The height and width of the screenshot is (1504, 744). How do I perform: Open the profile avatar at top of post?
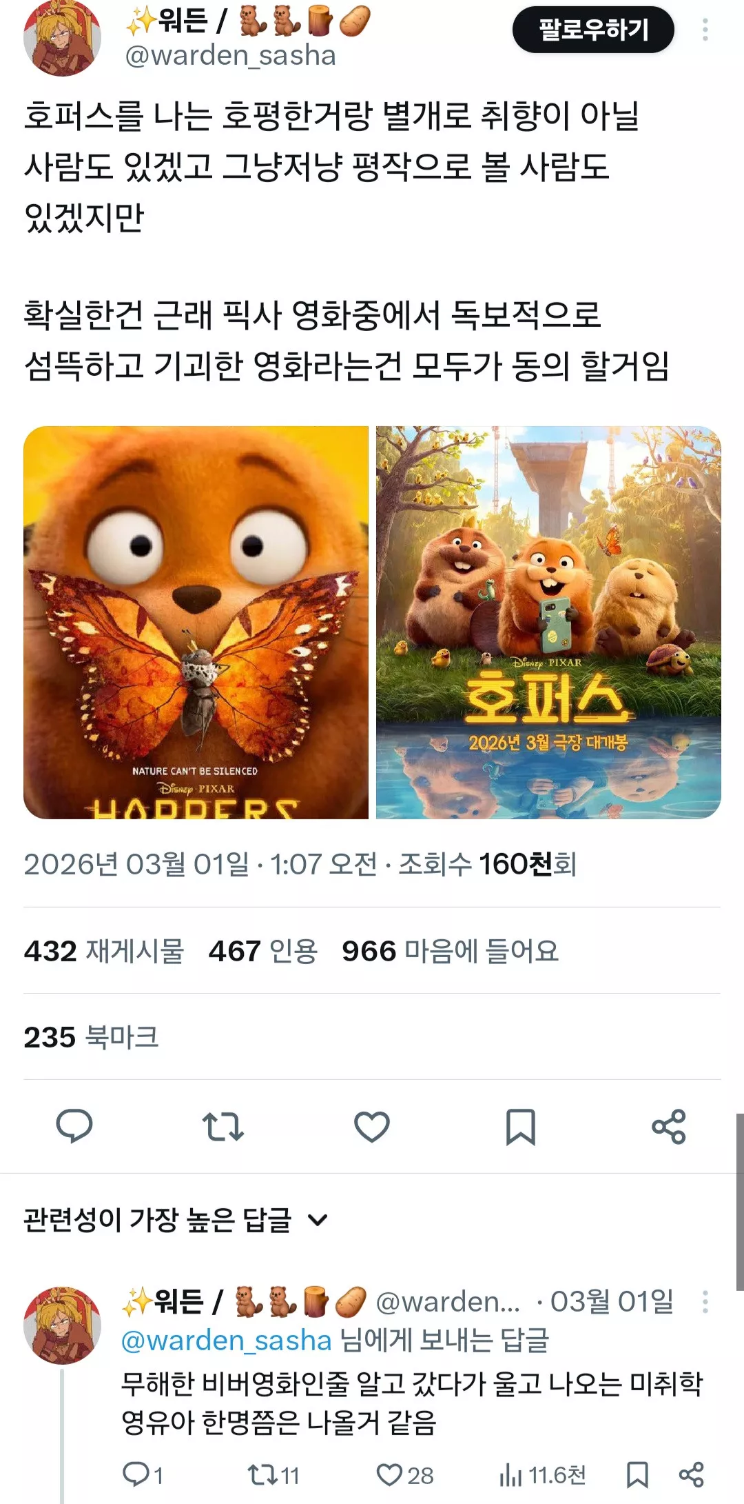[63, 38]
